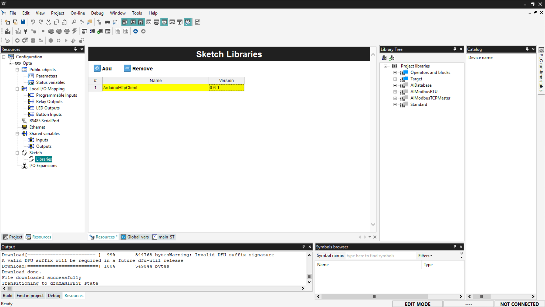Click the Undo arrow icon
Viewport: 545px width, 307px height.
point(33,22)
